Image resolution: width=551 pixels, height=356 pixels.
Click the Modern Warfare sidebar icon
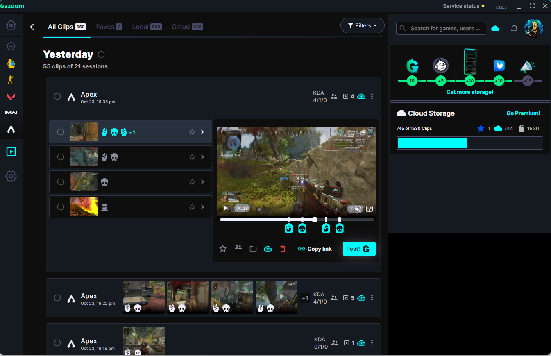tap(11, 113)
